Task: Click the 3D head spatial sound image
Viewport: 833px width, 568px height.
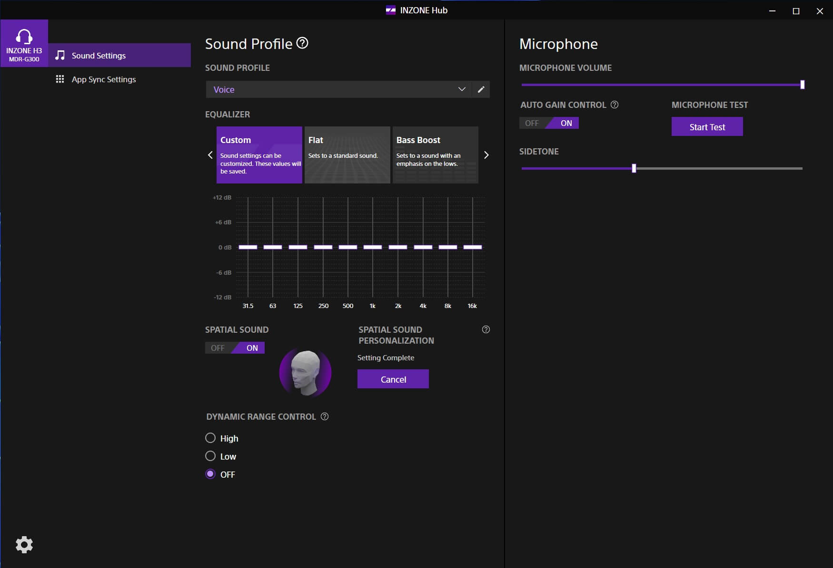Action: coord(305,372)
